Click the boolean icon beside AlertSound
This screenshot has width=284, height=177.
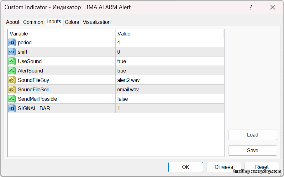coord(12,71)
